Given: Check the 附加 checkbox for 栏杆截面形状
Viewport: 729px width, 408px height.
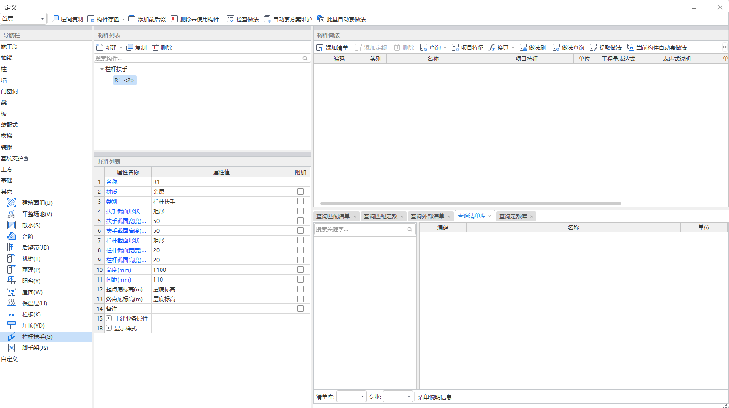Looking at the screenshot, I should pos(301,240).
